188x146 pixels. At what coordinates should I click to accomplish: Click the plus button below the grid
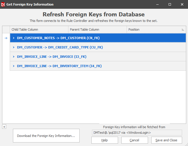pyautogui.click(x=4, y=126)
